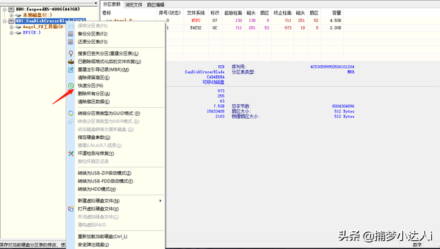Choose 删除所有分区(A) from context menu
The width and height of the screenshot is (440, 249).
click(x=93, y=93)
